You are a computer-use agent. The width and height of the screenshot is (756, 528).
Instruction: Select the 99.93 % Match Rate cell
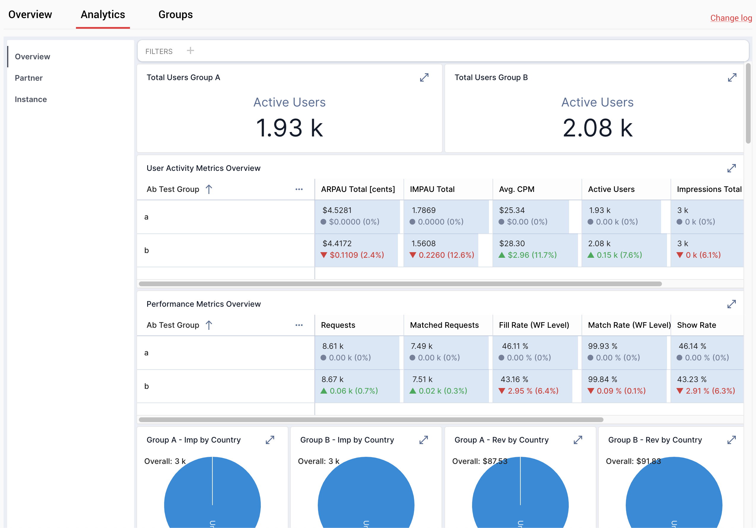[626, 353]
